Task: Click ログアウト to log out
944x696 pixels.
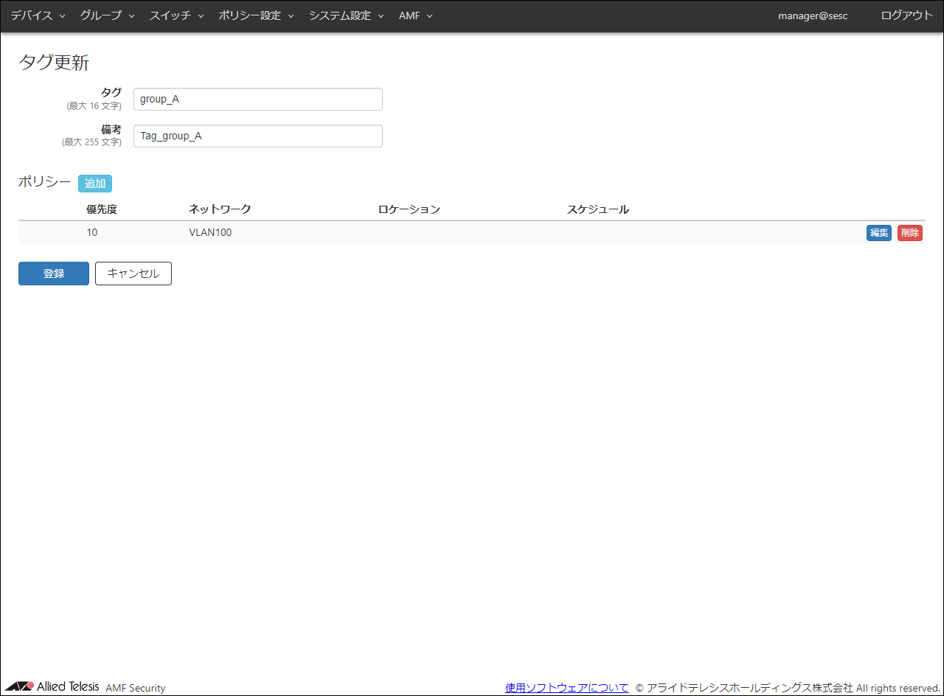Action: coord(906,15)
